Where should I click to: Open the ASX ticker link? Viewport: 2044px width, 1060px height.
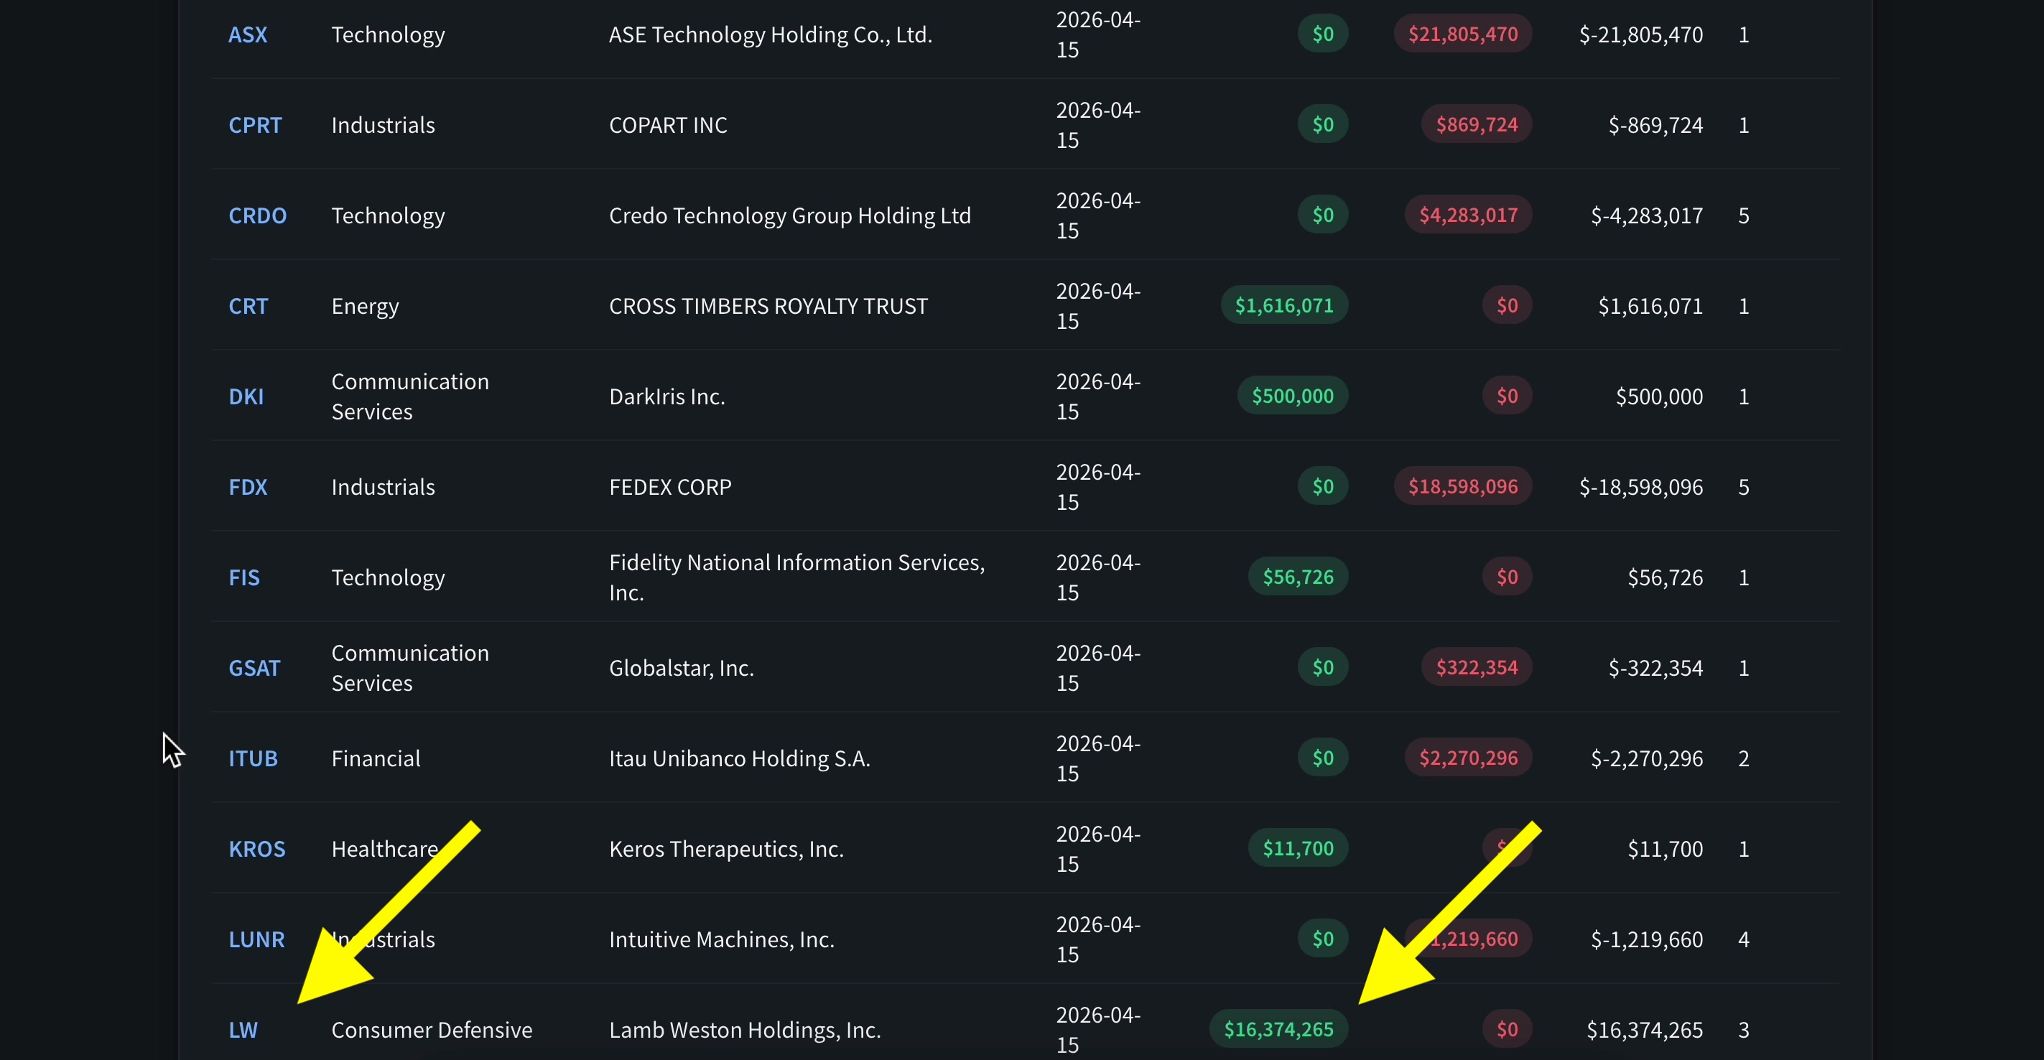point(248,34)
